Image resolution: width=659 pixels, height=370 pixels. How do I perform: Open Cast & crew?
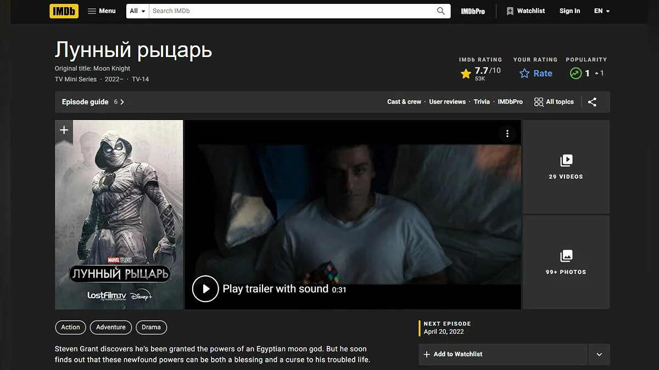pos(404,102)
